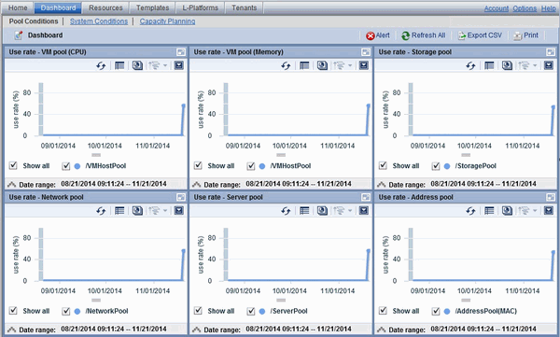Click the Alert button
The height and width of the screenshot is (337, 560).
tap(378, 35)
